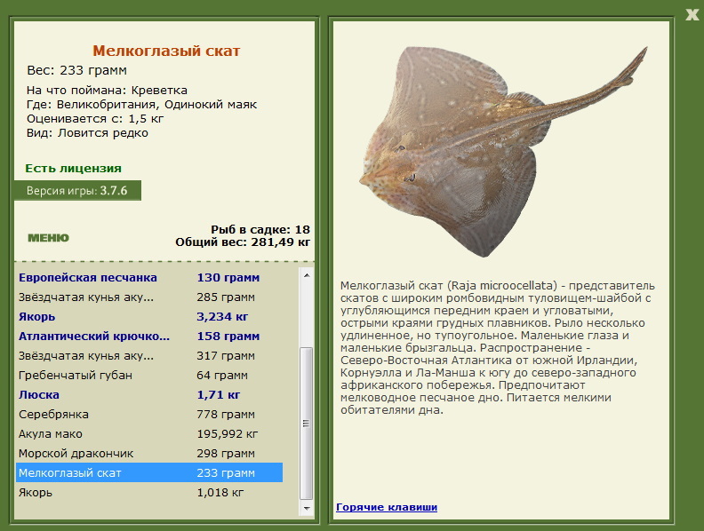
Task: Click Оценивается с: 1,5 кг line
Action: [x=95, y=119]
